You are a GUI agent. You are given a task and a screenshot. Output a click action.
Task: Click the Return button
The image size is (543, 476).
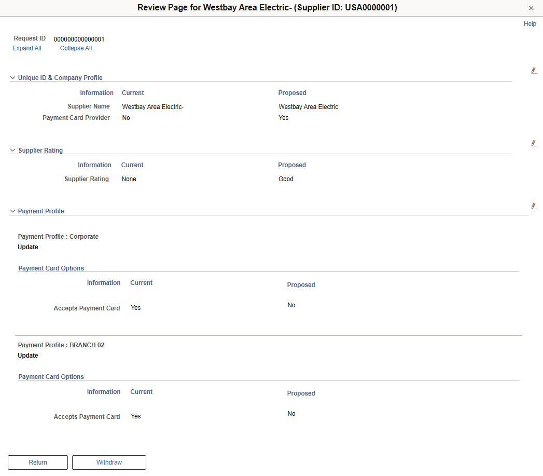coord(37,462)
